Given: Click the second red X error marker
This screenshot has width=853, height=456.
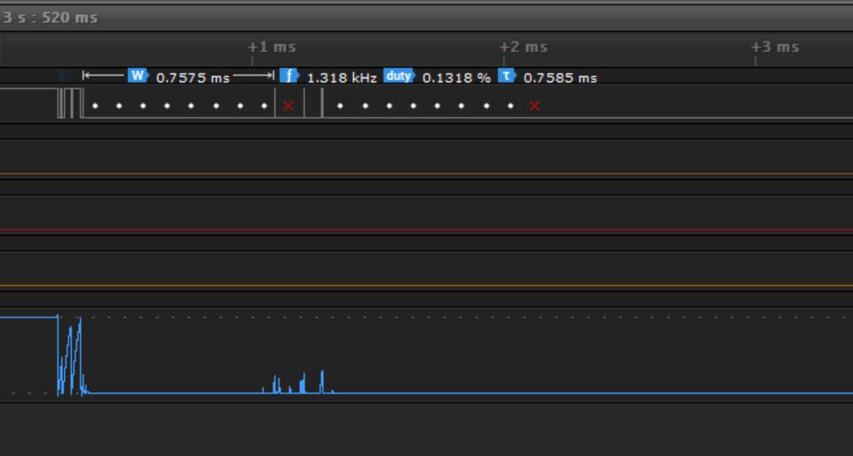Looking at the screenshot, I should point(534,106).
